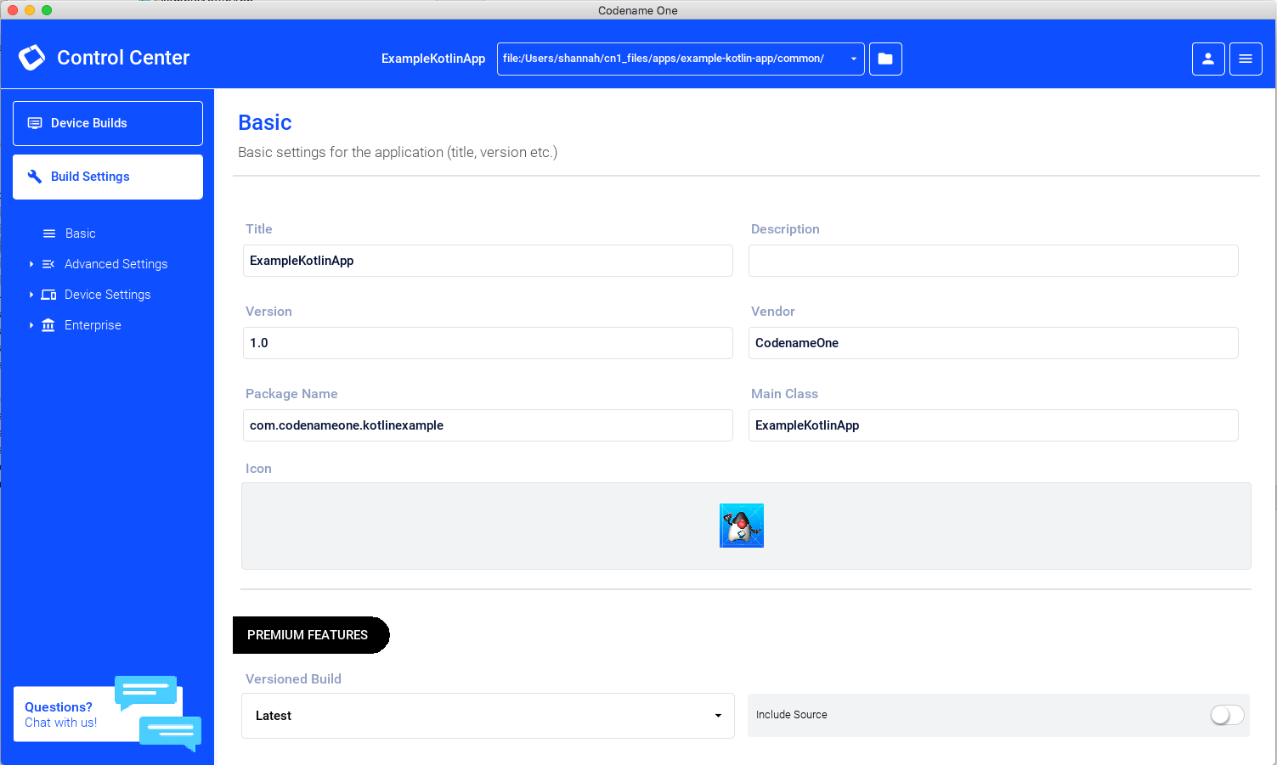Image resolution: width=1277 pixels, height=765 pixels.
Task: Select Basic in the sidebar
Action: click(80, 233)
